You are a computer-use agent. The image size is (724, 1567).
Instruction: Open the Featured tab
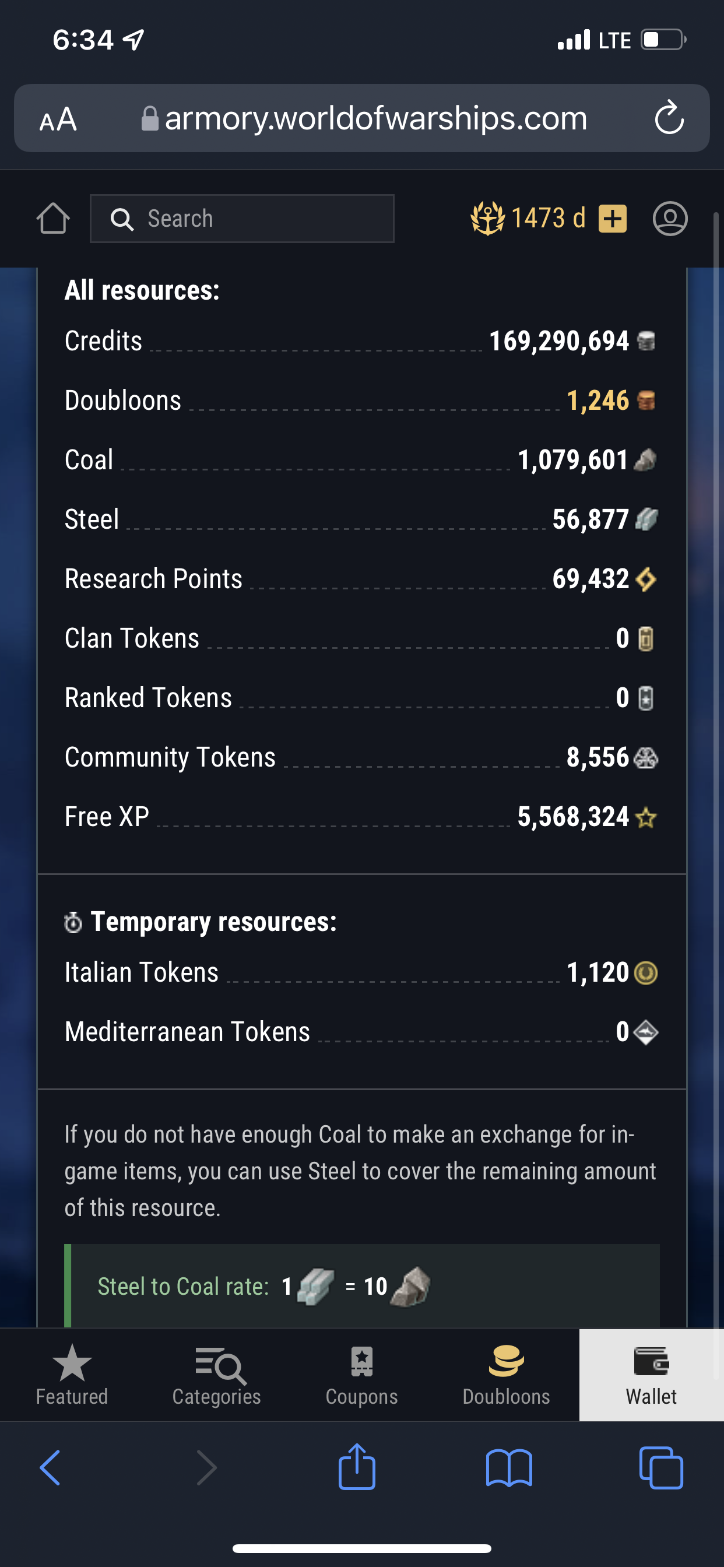click(72, 1375)
